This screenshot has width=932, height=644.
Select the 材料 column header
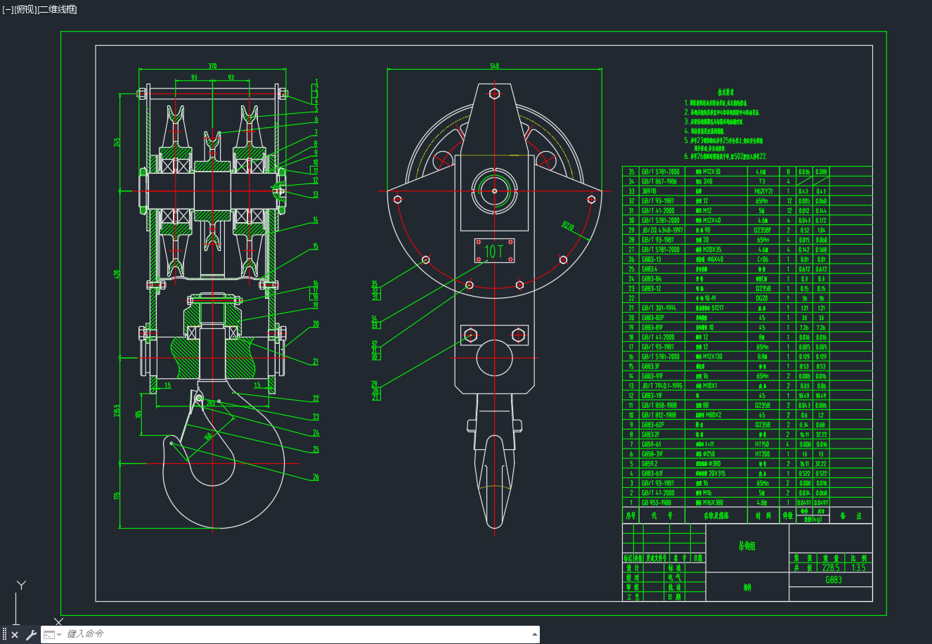coord(762,515)
